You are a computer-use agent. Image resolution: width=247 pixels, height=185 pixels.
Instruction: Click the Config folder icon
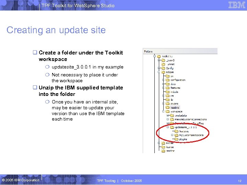click(x=163, y=68)
